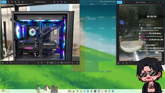Click the Edit button in left Photos window

(4, 2)
